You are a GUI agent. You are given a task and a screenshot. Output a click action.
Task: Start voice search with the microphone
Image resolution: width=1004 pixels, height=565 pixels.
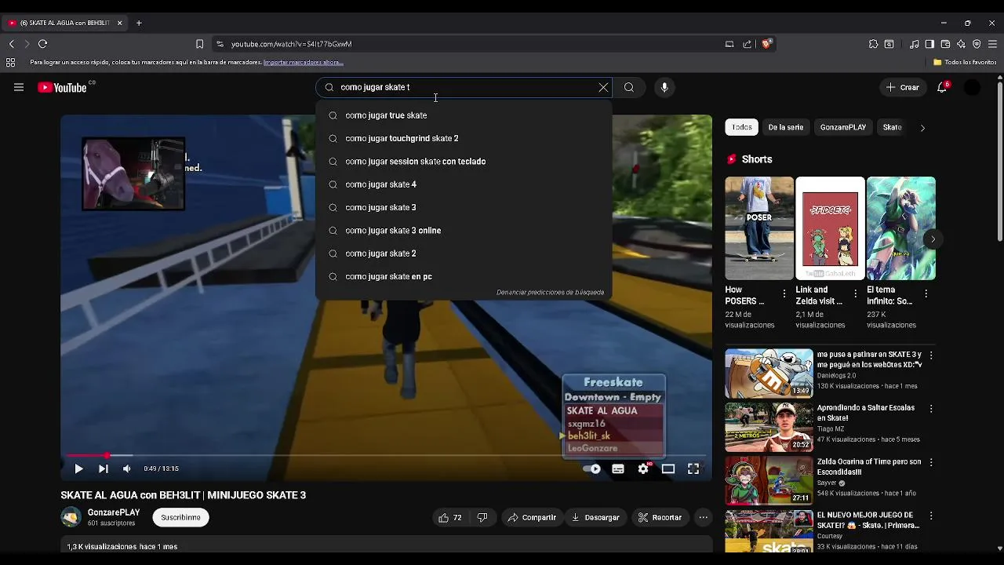click(x=664, y=88)
